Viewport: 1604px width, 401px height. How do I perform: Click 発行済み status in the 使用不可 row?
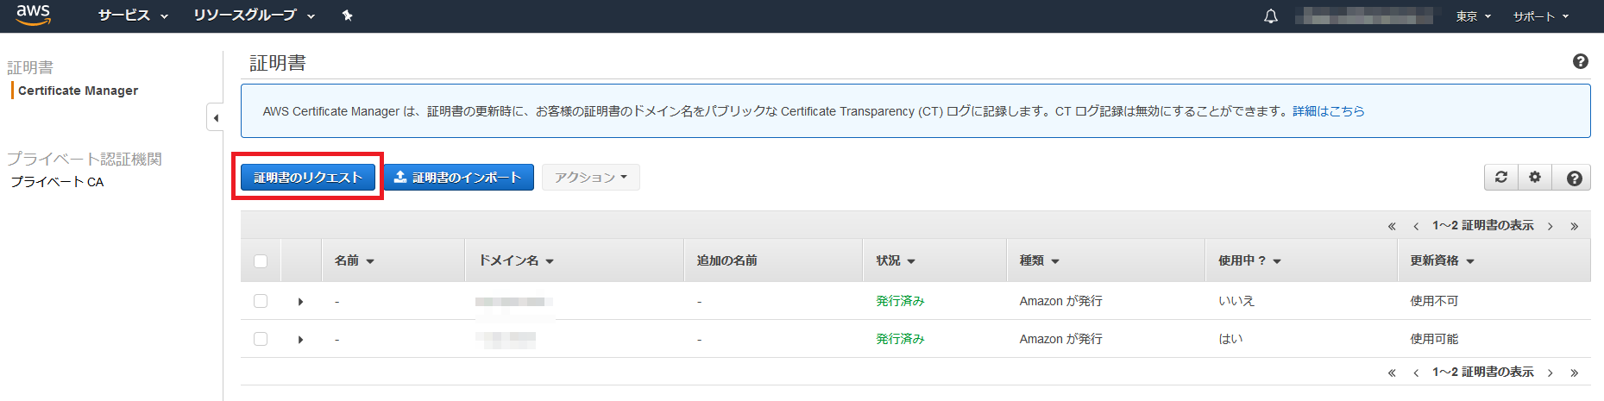(x=900, y=301)
